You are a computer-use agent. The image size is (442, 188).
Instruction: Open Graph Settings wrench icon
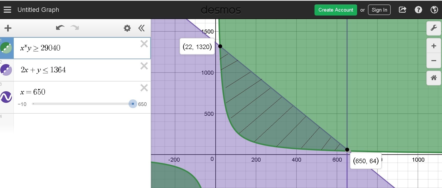pos(434,28)
